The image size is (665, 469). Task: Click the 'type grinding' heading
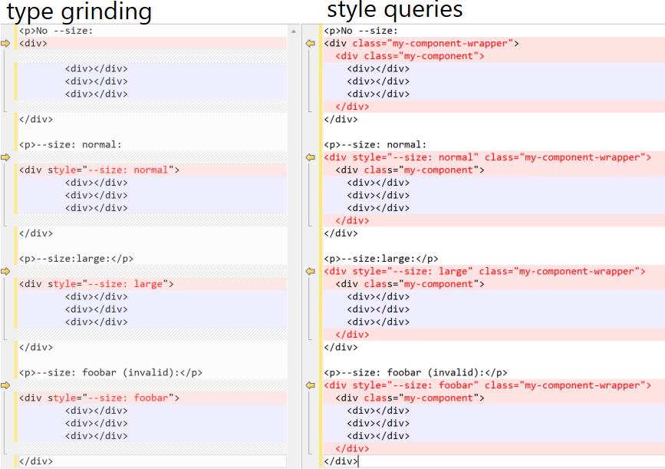point(79,12)
